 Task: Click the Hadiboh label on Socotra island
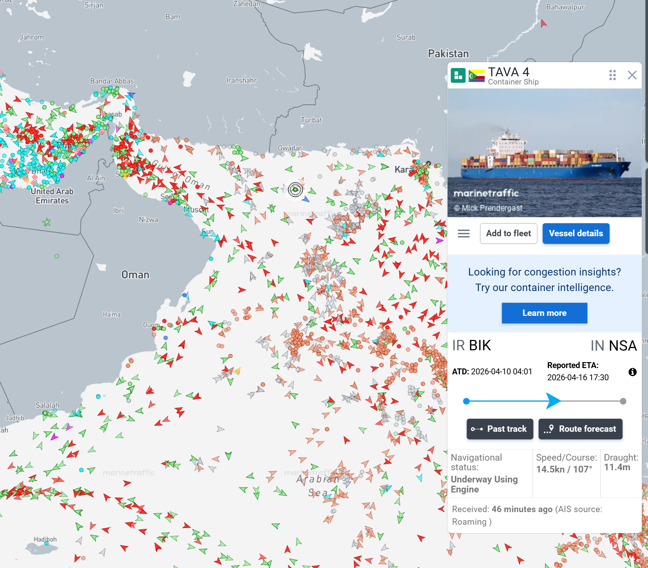point(45,539)
